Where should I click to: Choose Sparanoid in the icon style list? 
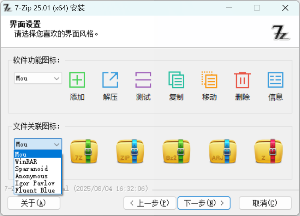point(31,169)
